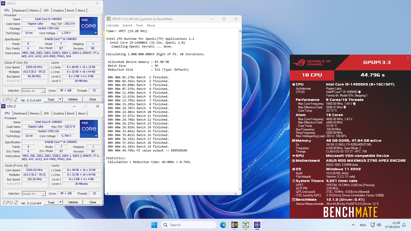Click Bus Speed 99.98 MHz in top CPU-Z

click(34, 76)
